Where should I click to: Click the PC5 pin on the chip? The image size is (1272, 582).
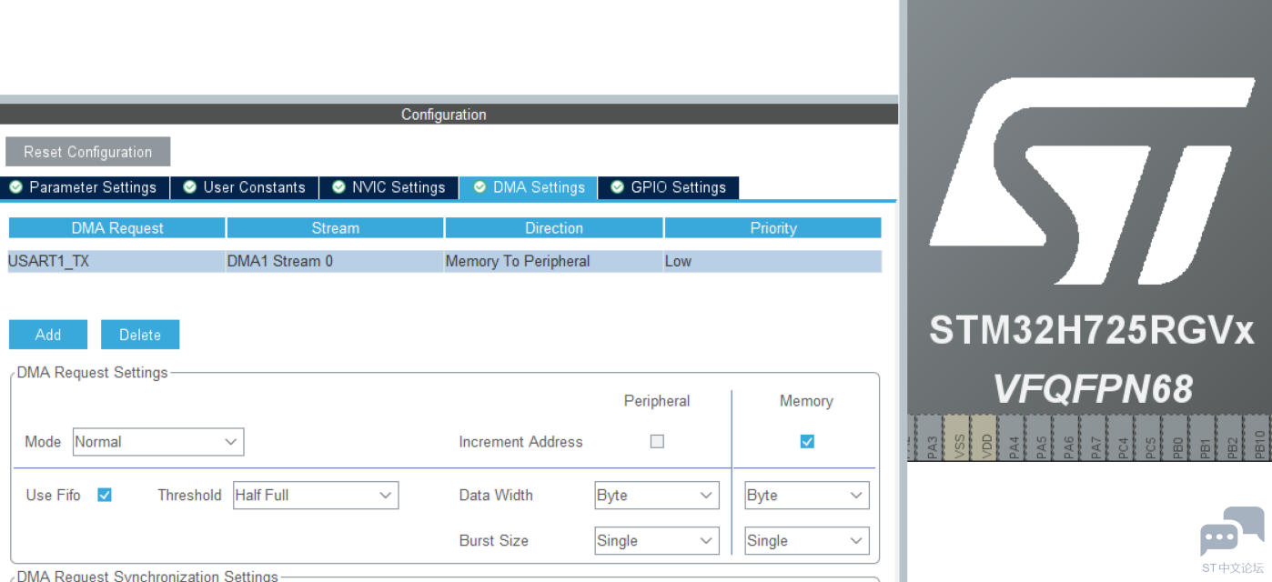point(1149,436)
